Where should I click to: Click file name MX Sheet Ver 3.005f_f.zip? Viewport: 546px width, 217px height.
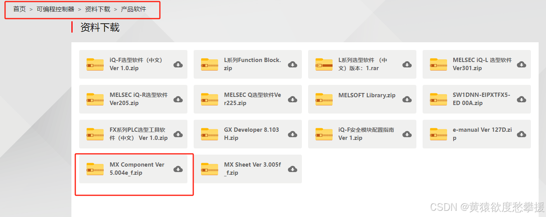click(253, 169)
